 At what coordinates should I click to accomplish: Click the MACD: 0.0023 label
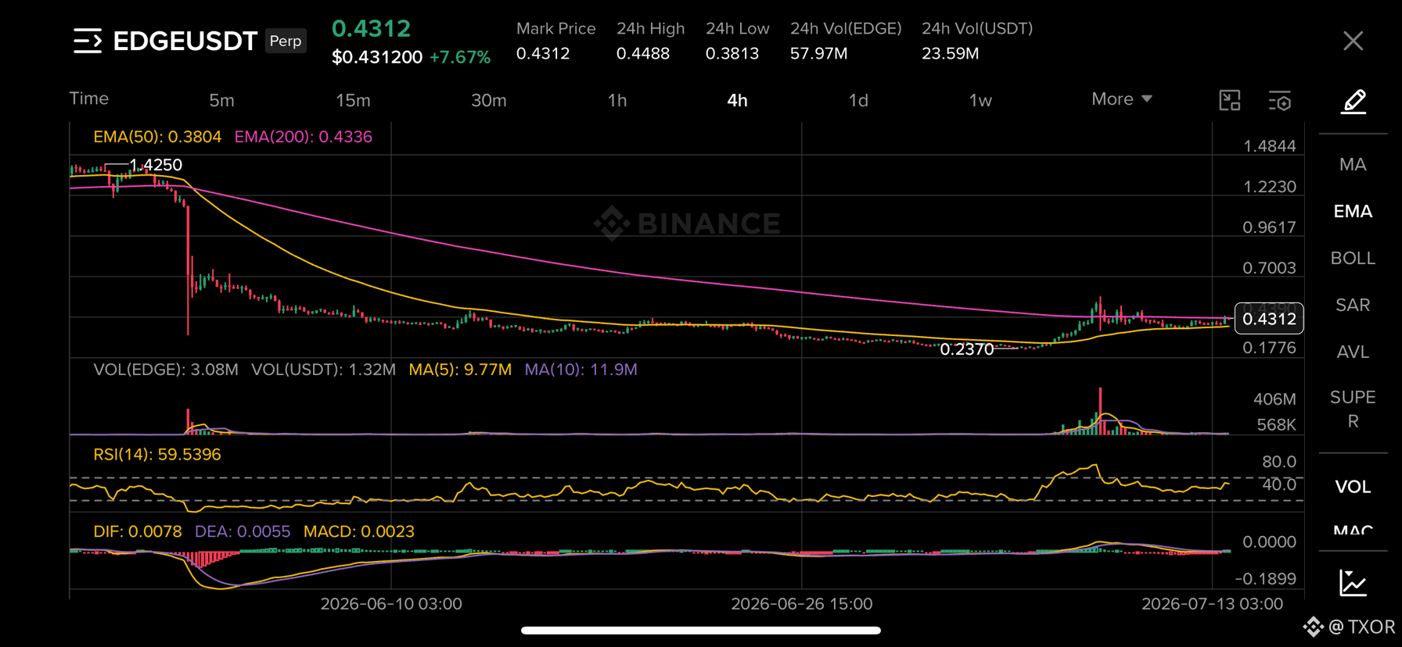tap(359, 532)
